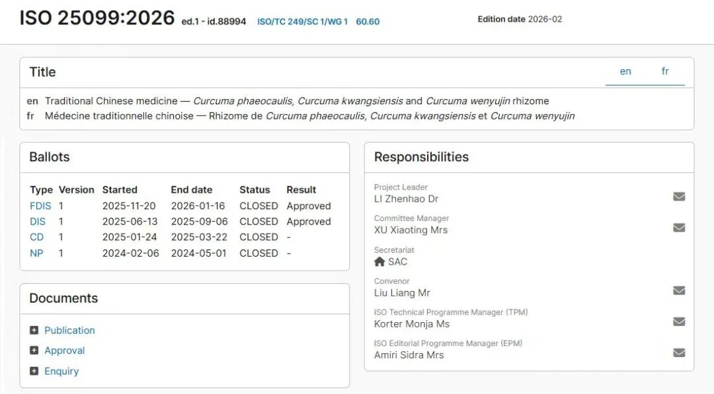The image size is (714, 394).
Task: Click the 60.60 stage code link
Action: [x=368, y=22]
